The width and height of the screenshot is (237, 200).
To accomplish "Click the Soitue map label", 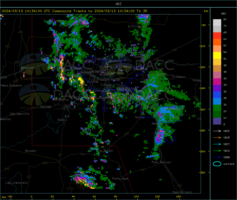I will (140, 117).
